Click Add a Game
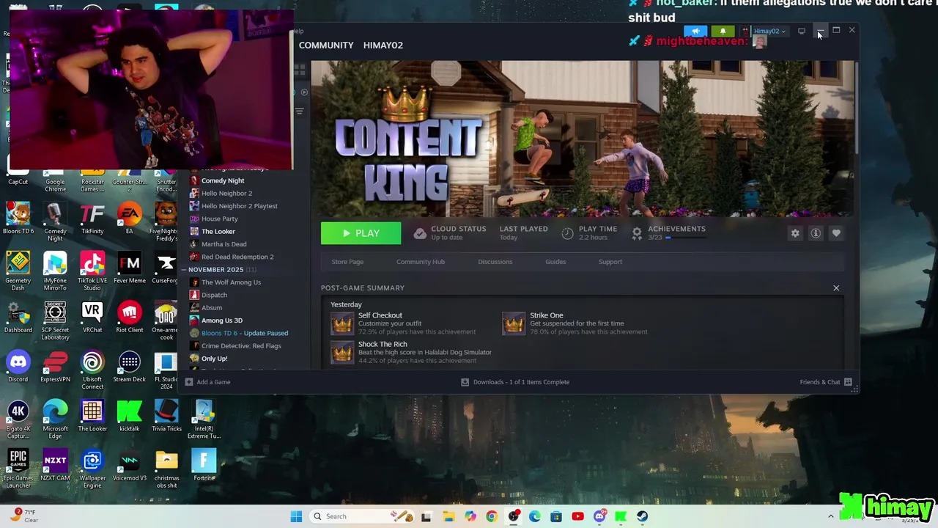 pyautogui.click(x=208, y=382)
